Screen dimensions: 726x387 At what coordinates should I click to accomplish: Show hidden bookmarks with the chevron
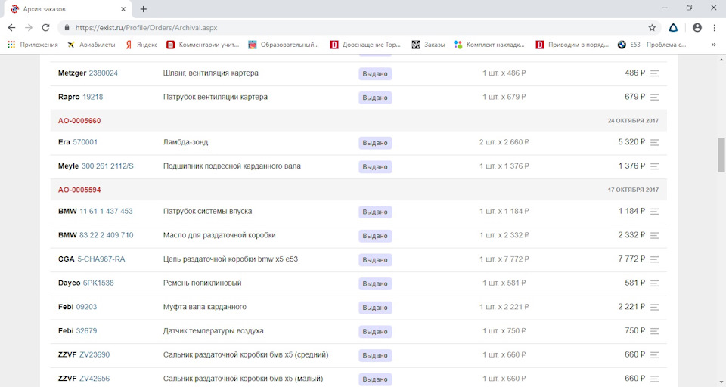713,45
